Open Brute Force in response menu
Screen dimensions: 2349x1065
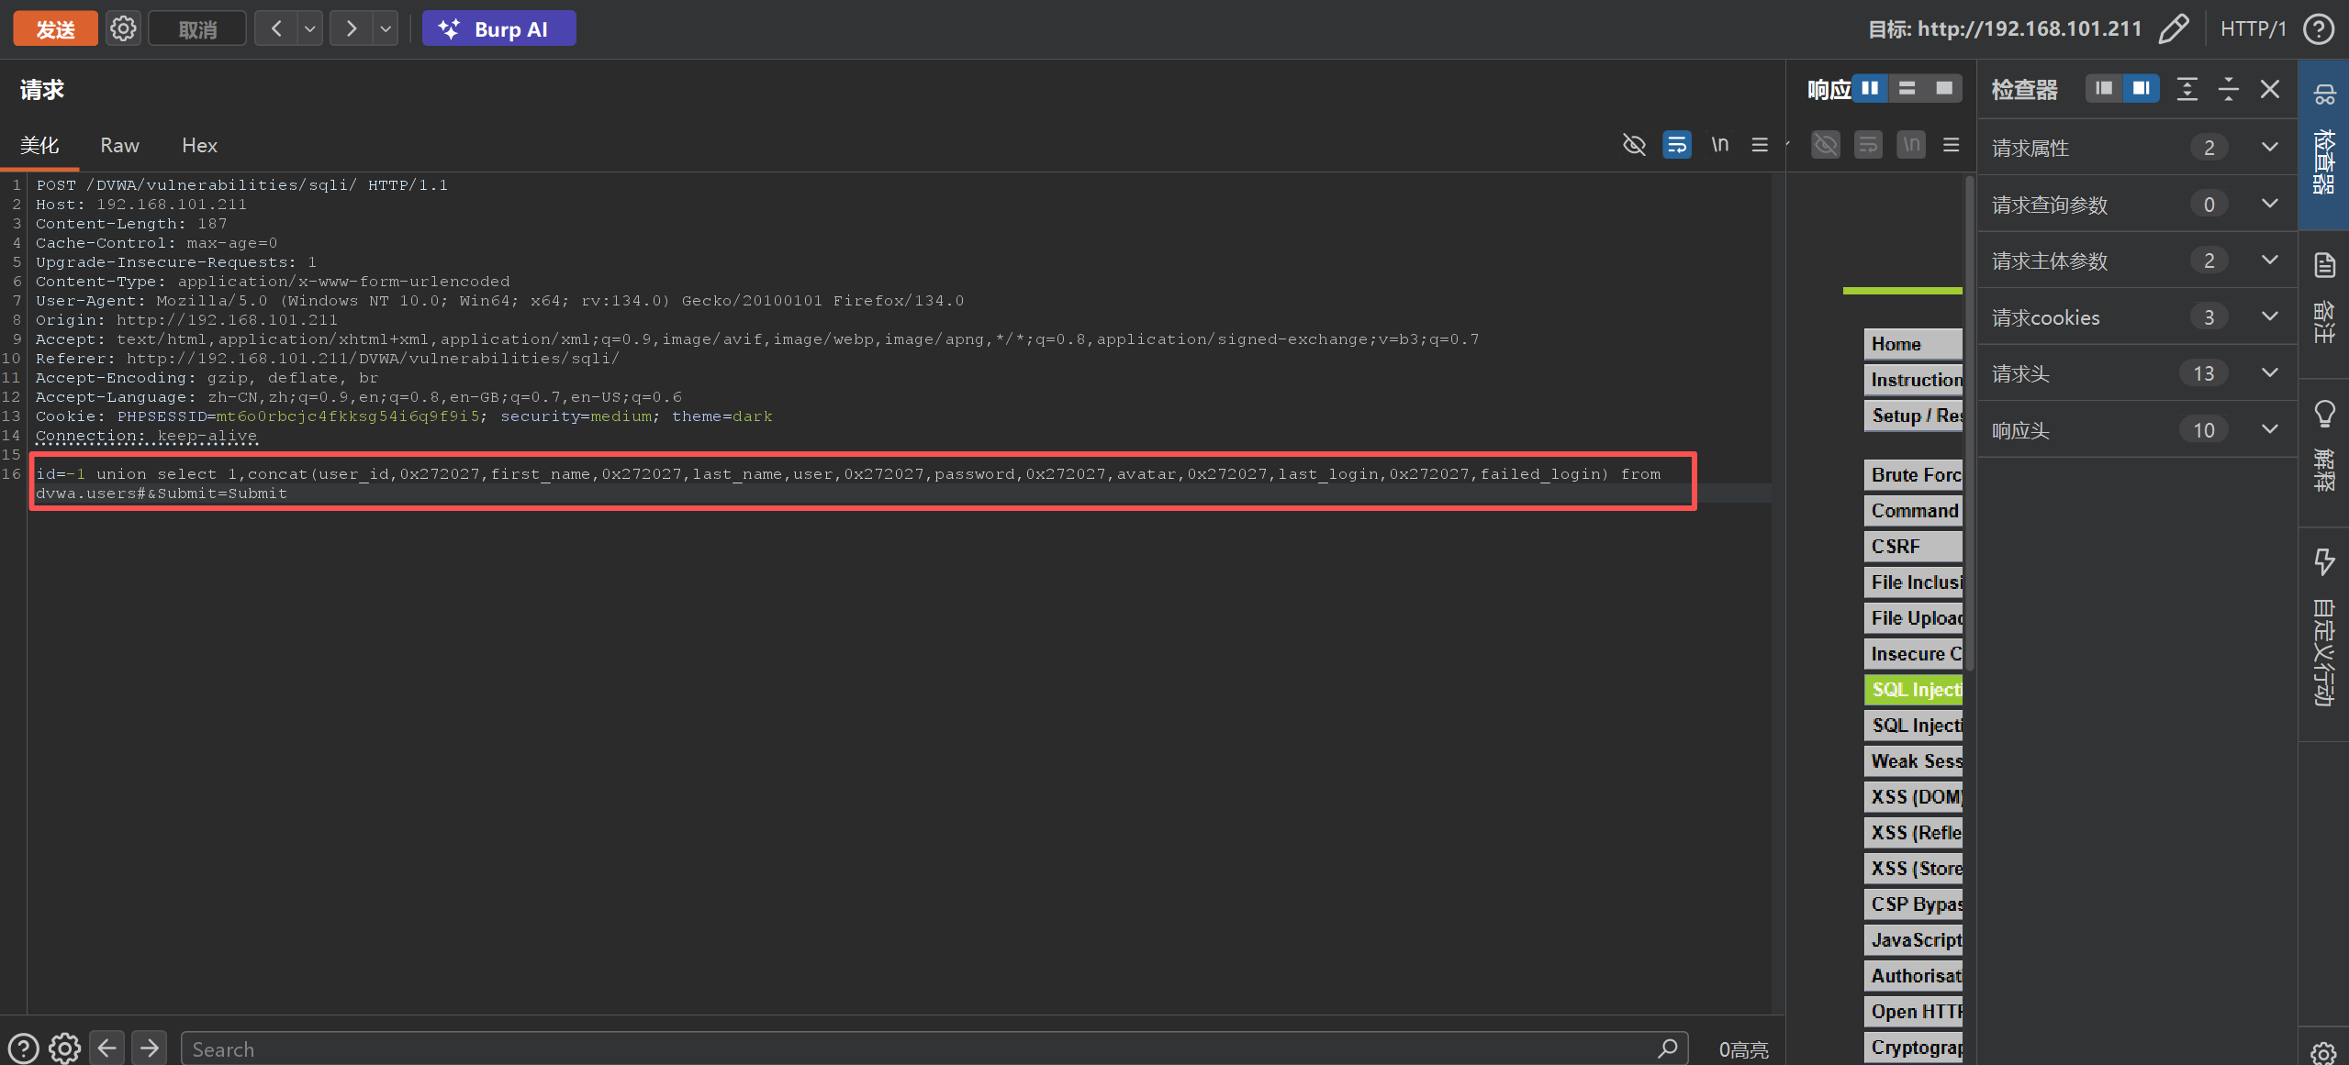(x=1913, y=474)
